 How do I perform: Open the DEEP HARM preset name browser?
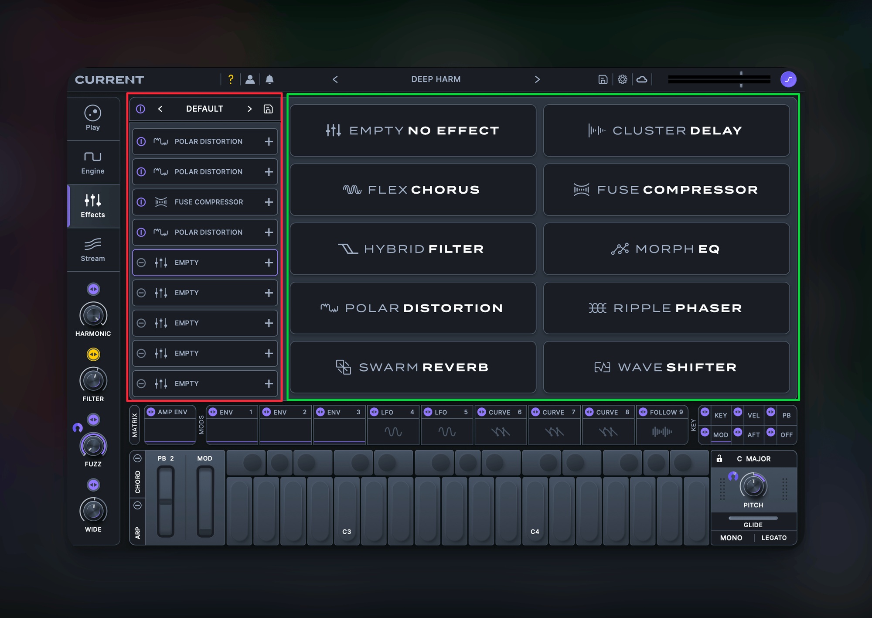(x=436, y=79)
